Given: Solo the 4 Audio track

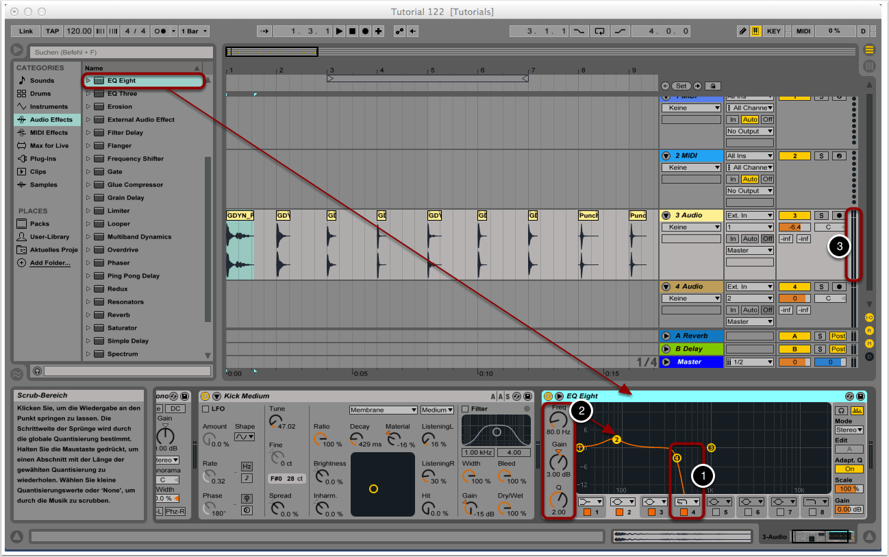Looking at the screenshot, I should [x=821, y=287].
